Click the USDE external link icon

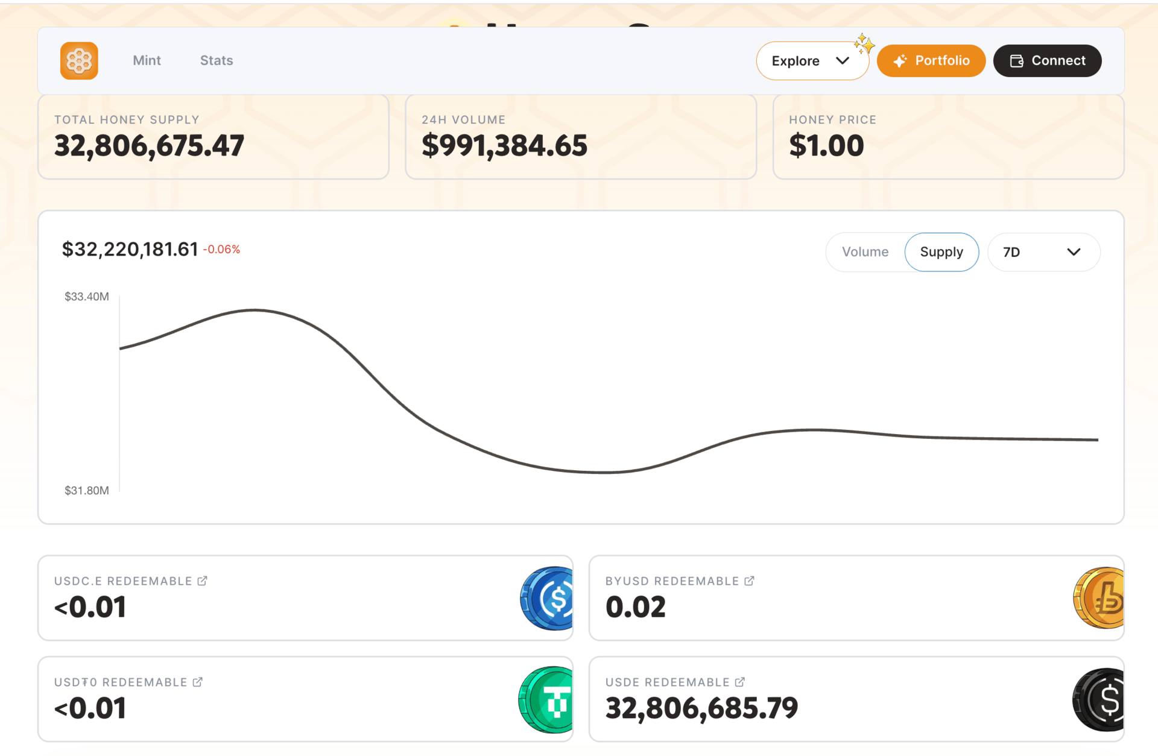(x=740, y=682)
